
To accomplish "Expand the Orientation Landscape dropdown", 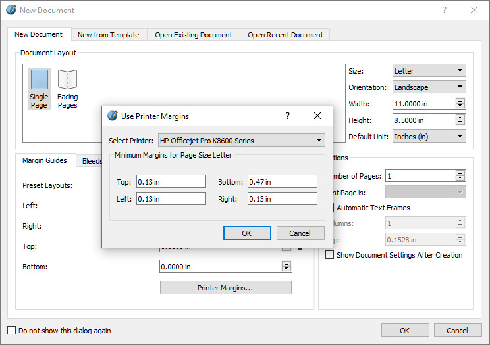I will coord(429,87).
